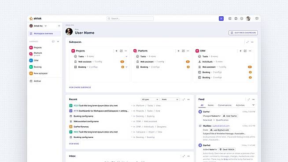Switch to the Notes tab in Feed
The width and height of the screenshot is (288, 162).
point(210,105)
